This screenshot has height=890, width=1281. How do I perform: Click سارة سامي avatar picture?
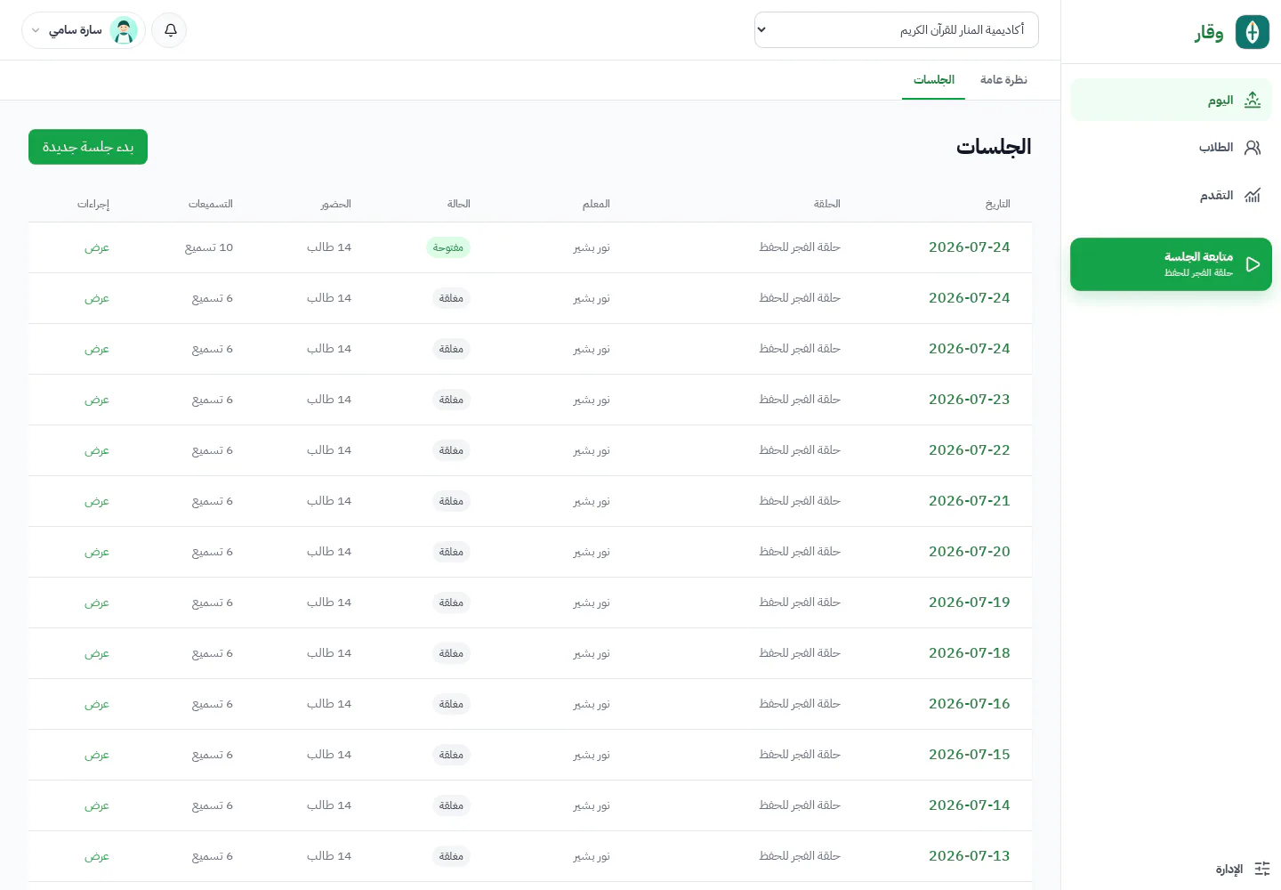point(124,30)
